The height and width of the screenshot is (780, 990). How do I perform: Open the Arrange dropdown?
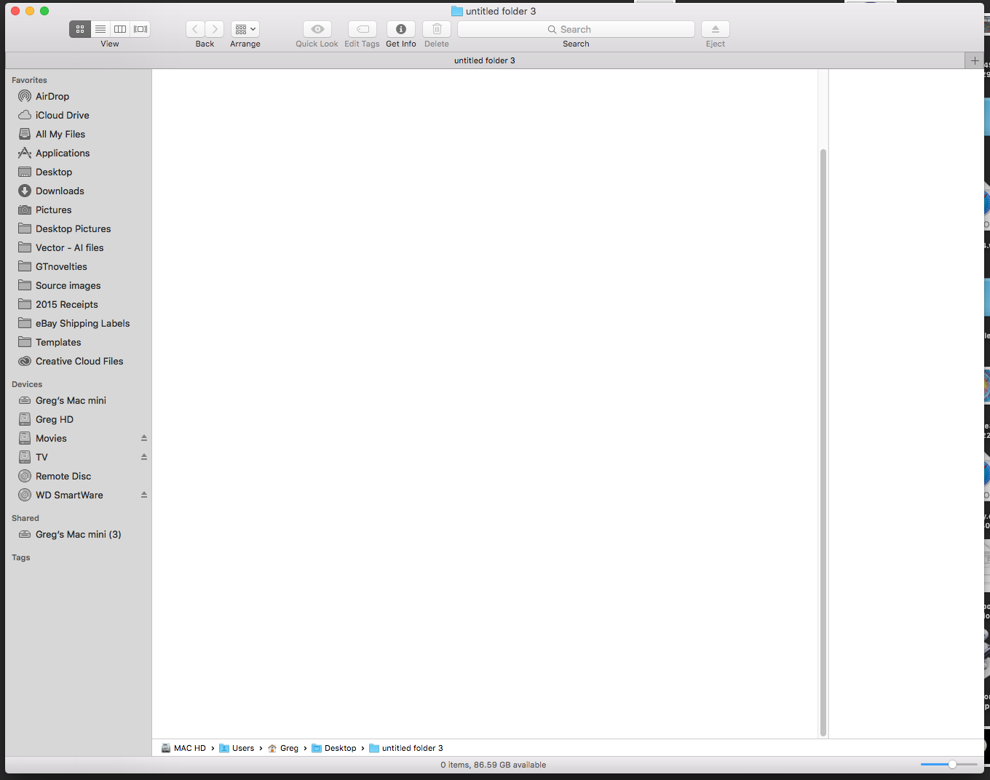(245, 29)
